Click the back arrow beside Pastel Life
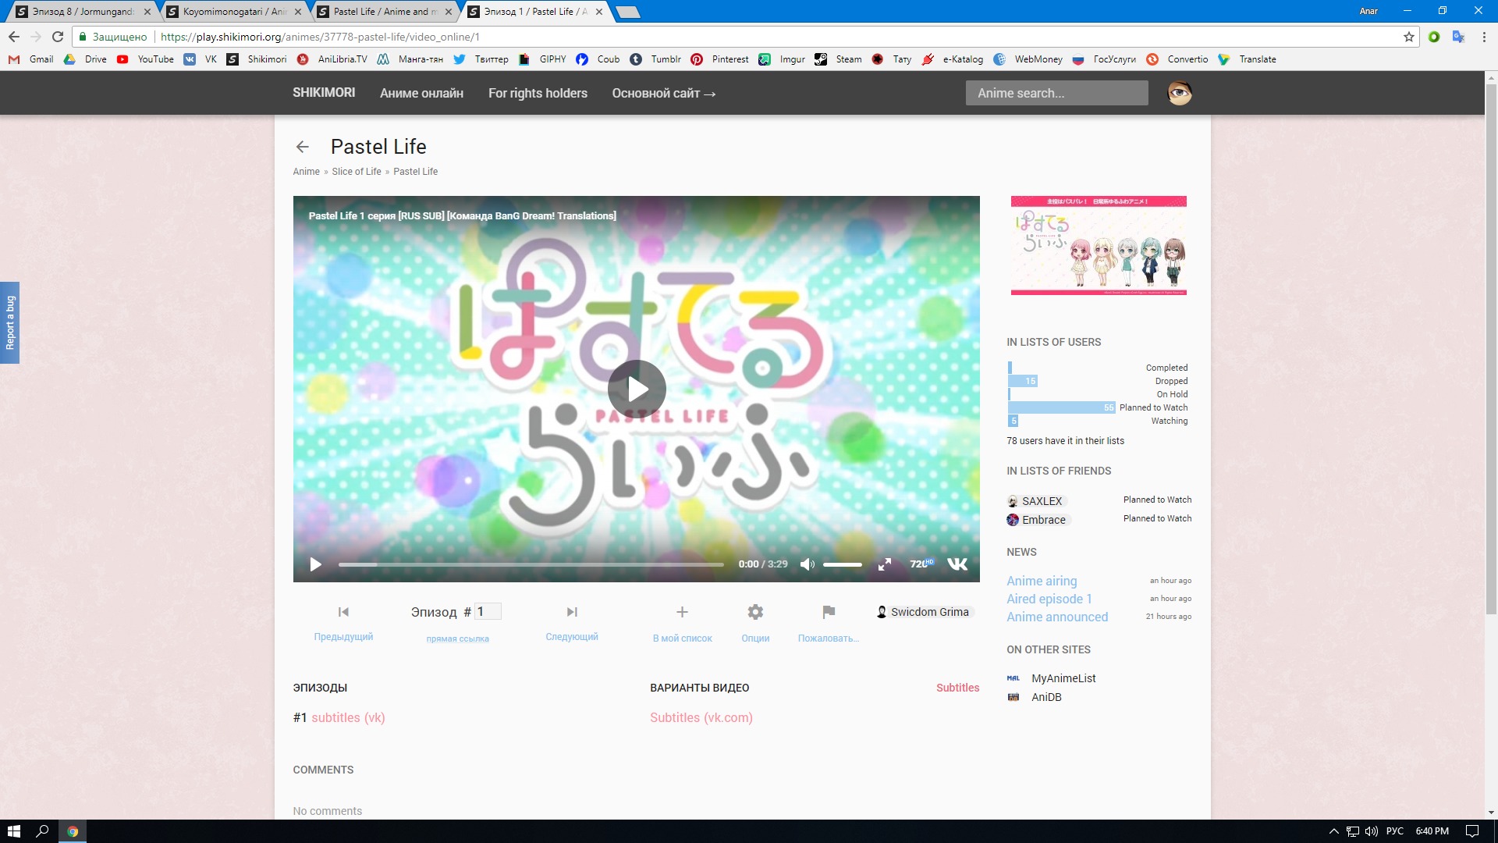 pyautogui.click(x=303, y=147)
